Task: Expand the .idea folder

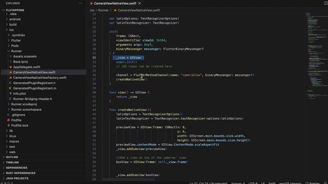Action: pos(13,14)
